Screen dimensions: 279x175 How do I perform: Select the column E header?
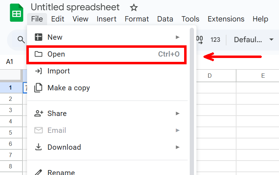coord(263,76)
